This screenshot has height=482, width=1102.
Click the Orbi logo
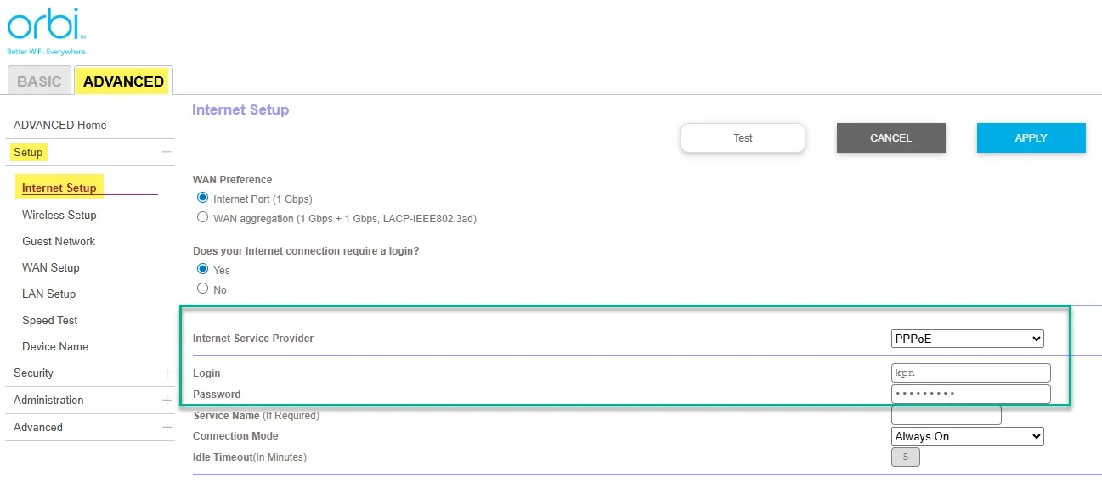(x=48, y=30)
